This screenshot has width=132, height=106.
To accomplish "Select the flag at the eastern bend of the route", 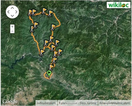I will pos(53,27).
